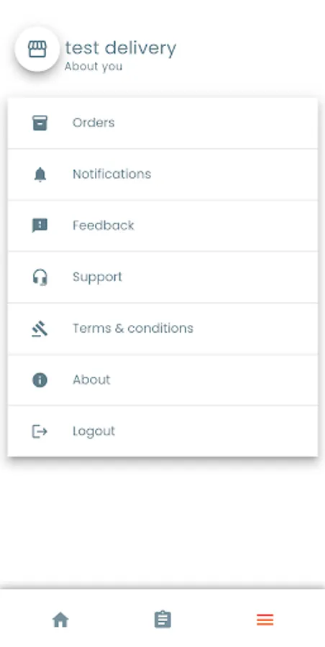Click the gavel icon for Terms
325x647 pixels.
click(40, 329)
